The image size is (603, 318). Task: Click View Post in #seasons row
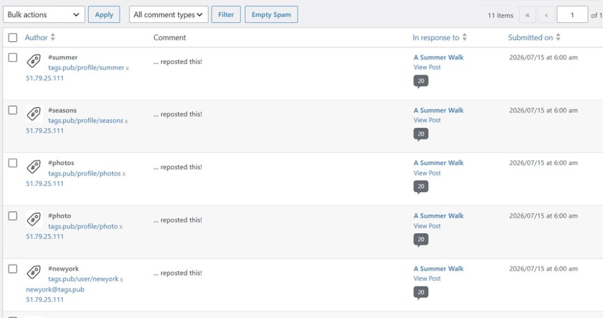(427, 120)
